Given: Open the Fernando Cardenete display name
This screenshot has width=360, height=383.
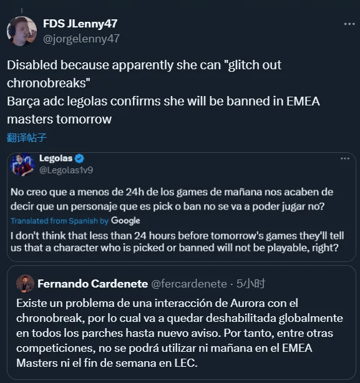Looking at the screenshot, I should (x=93, y=284).
